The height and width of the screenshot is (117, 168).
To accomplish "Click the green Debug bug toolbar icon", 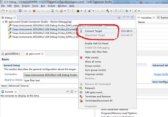I will 127,11.
